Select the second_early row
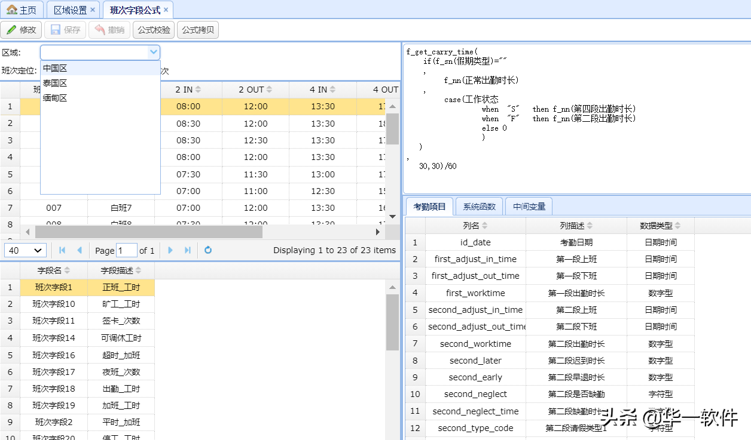The width and height of the screenshot is (751, 440). [x=549, y=377]
